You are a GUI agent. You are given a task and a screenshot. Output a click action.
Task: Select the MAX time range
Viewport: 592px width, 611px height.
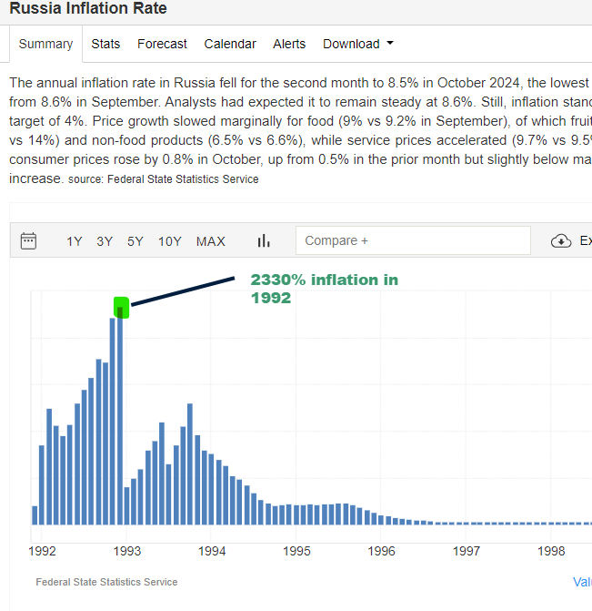coord(211,241)
